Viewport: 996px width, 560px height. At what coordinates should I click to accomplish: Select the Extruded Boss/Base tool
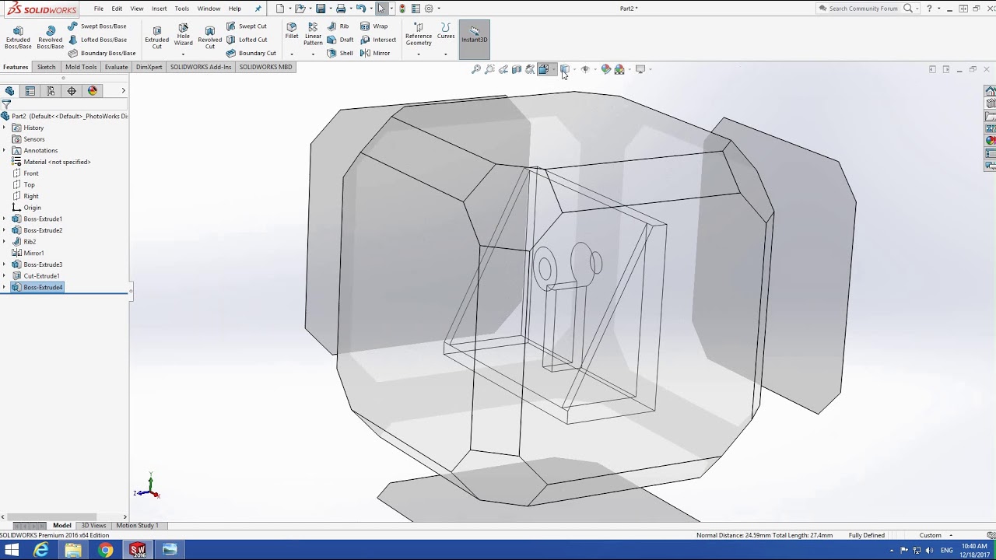18,37
